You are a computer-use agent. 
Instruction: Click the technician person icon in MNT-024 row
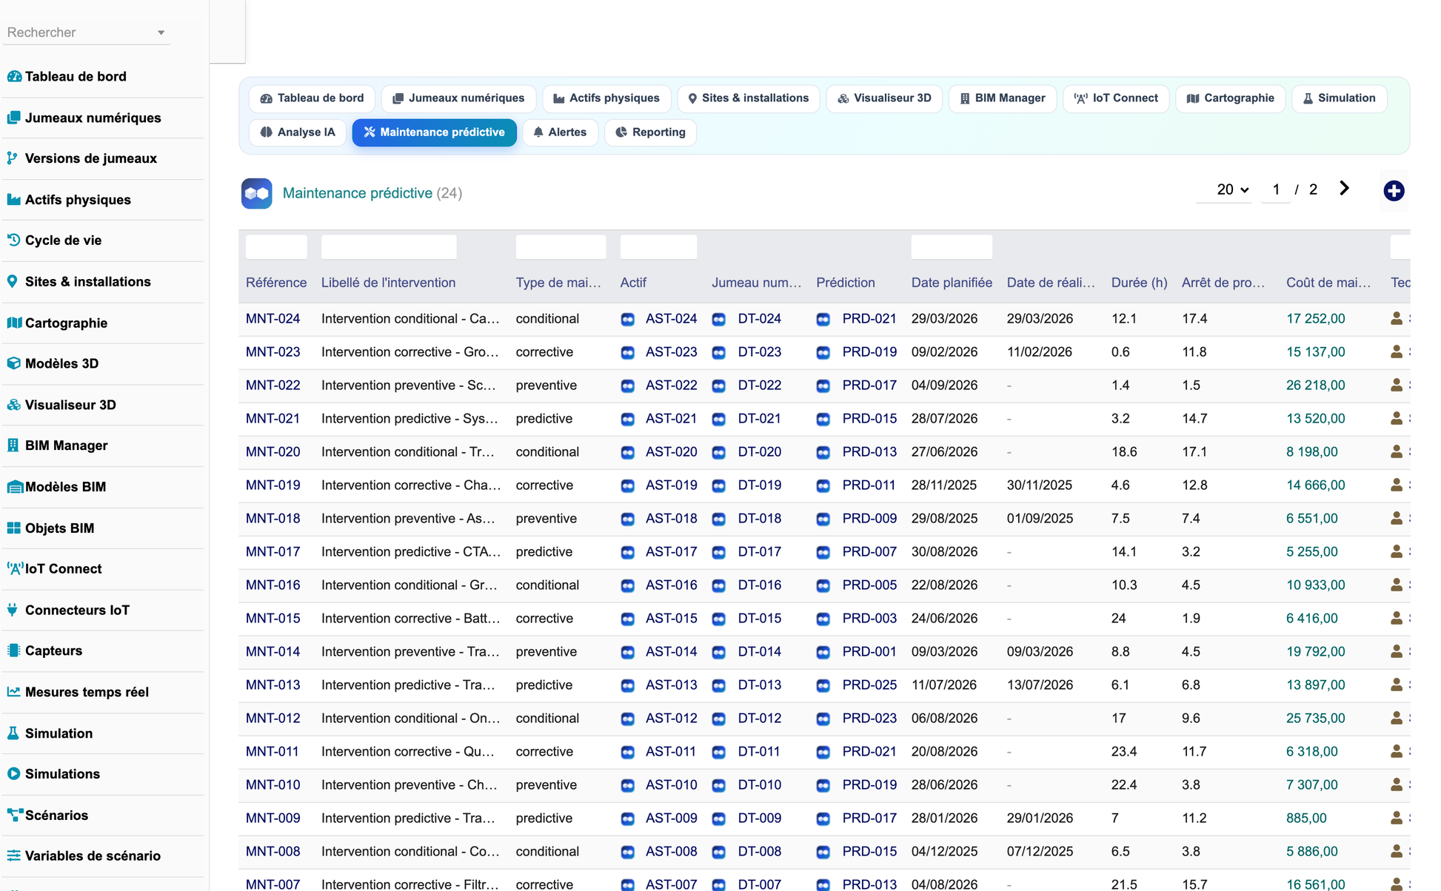pyautogui.click(x=1397, y=318)
